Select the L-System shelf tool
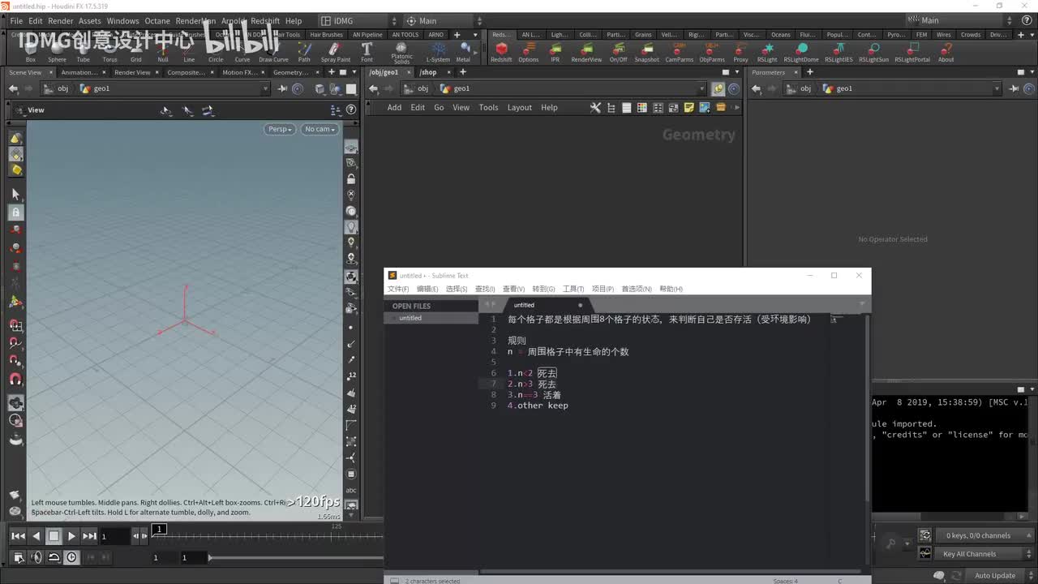 (438, 52)
